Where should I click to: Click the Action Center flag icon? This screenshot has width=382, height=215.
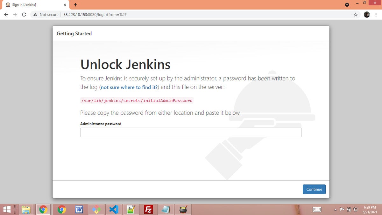pyautogui.click(x=342, y=209)
